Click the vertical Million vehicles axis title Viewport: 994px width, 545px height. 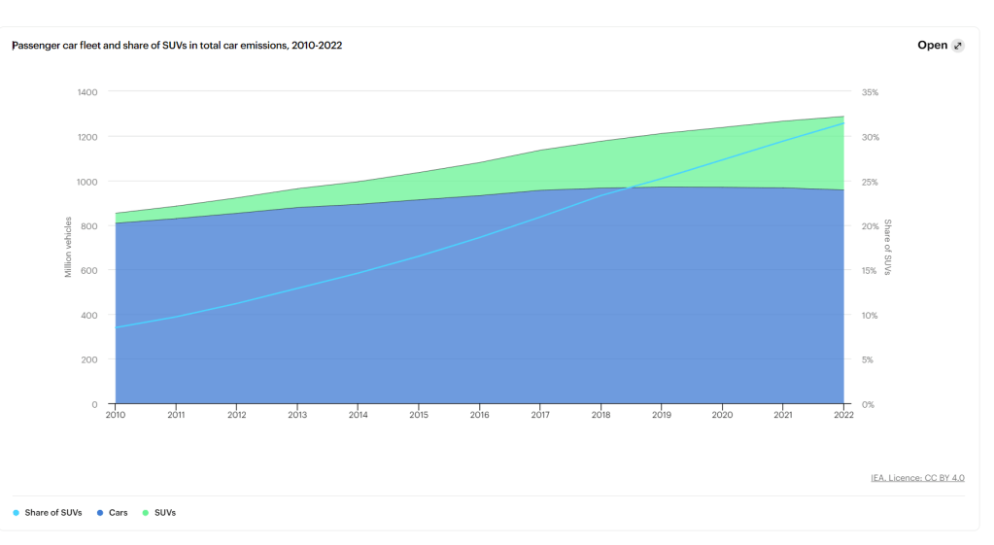[68, 248]
